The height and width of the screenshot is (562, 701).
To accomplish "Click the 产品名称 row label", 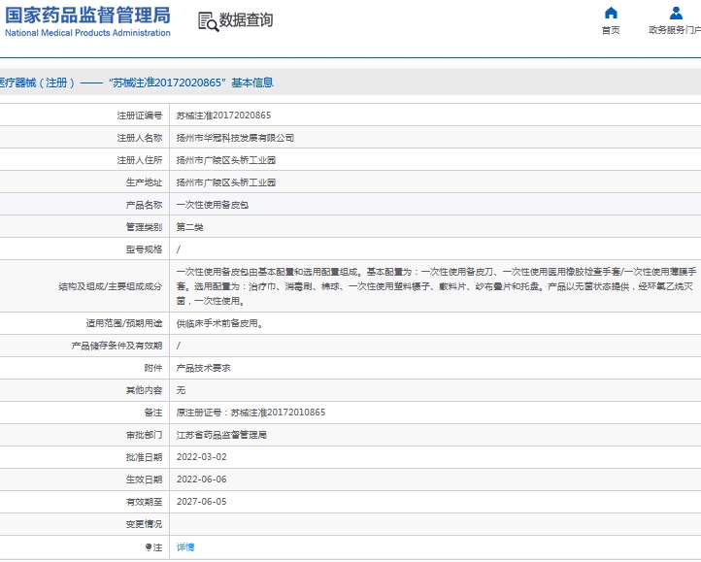I will coord(144,205).
